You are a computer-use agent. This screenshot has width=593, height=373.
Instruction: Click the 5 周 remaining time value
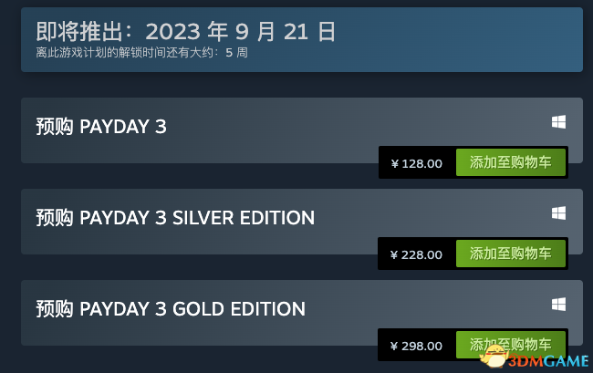click(236, 53)
